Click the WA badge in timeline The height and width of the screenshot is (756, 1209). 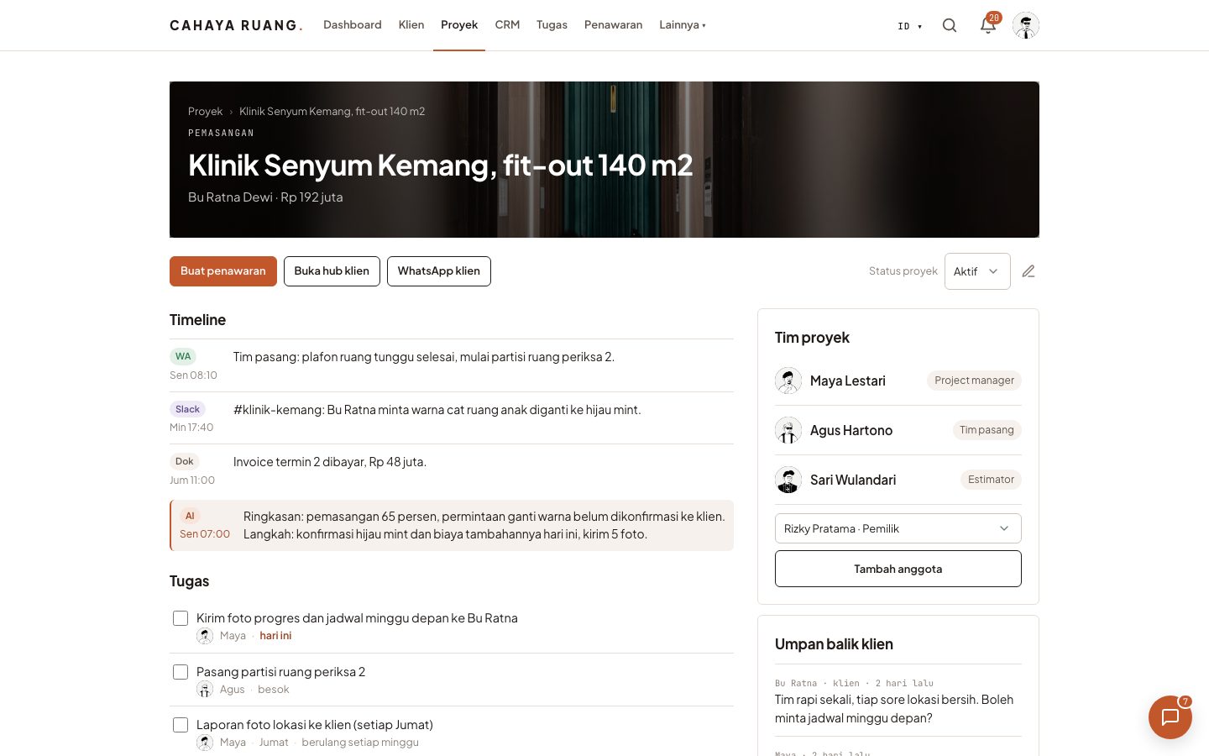tap(183, 356)
